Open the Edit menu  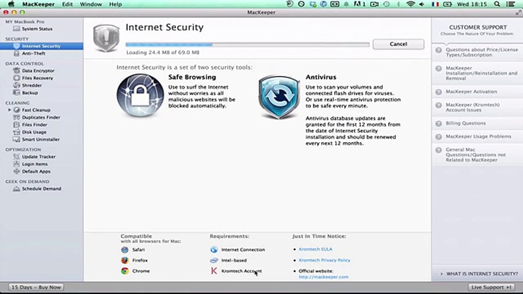(67, 4)
